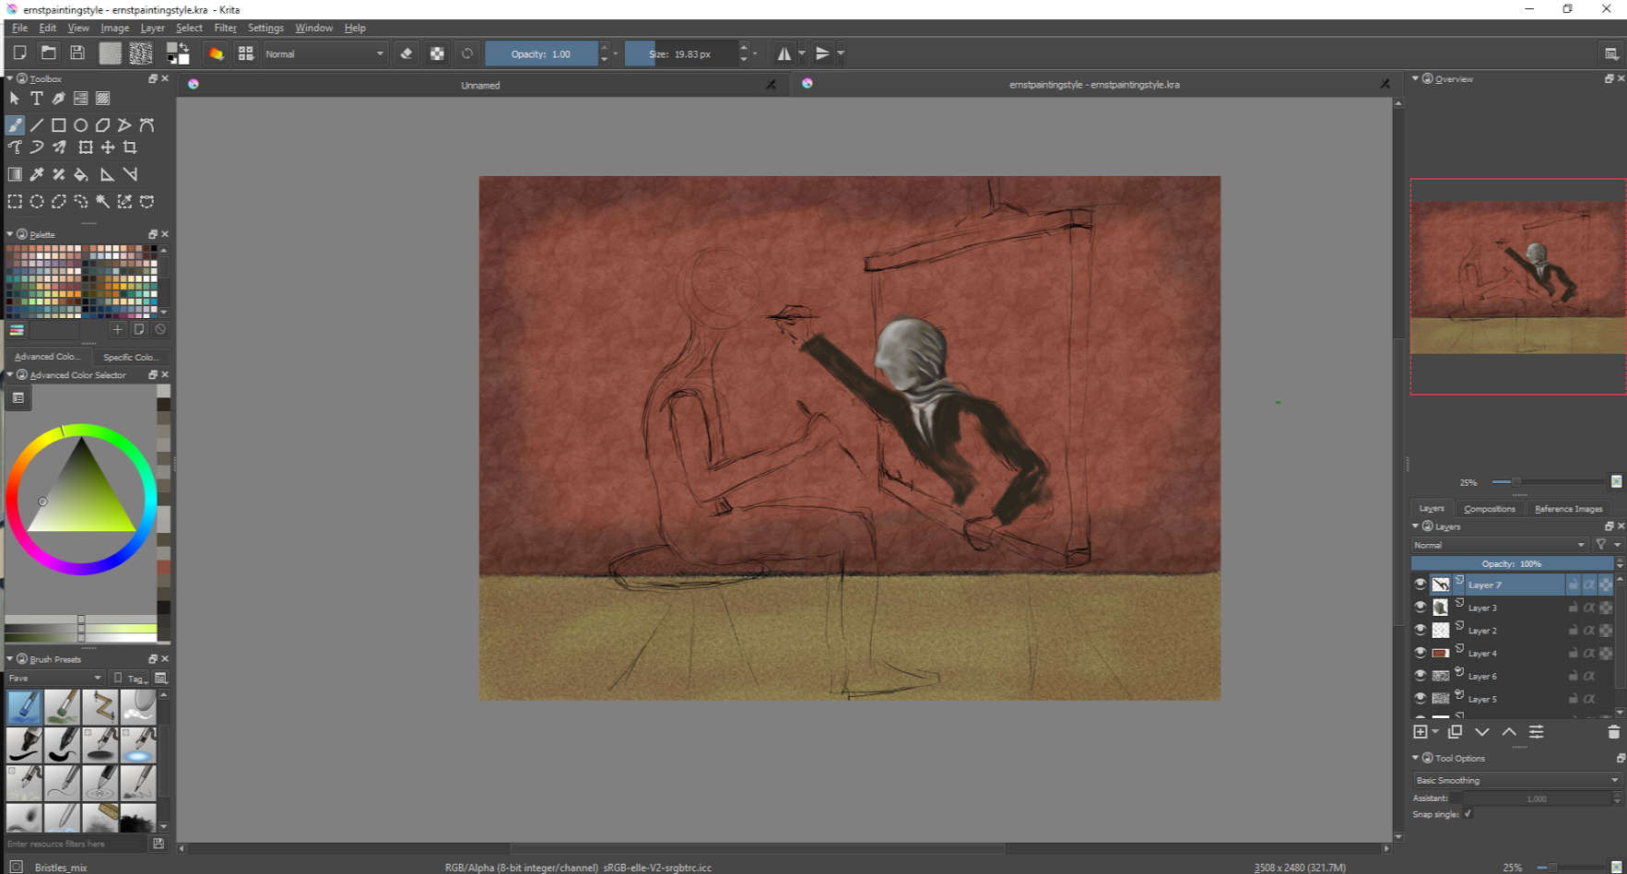This screenshot has width=1627, height=874.
Task: Select the Text tool in Toolbox
Action: (37, 99)
